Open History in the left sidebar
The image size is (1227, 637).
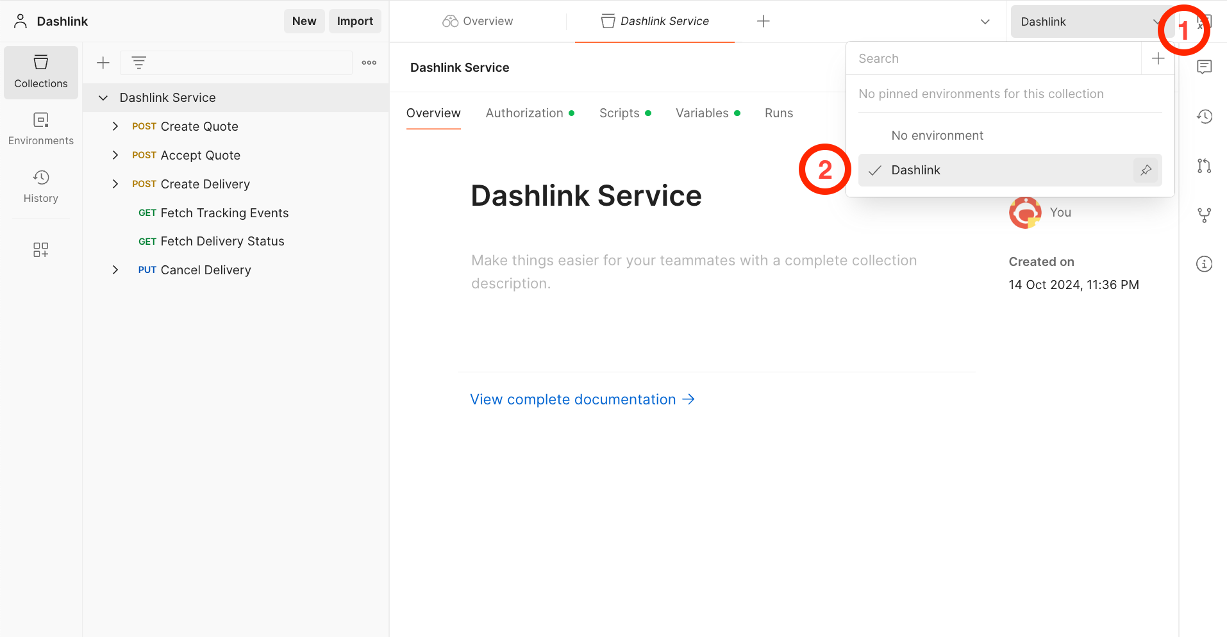tap(40, 186)
